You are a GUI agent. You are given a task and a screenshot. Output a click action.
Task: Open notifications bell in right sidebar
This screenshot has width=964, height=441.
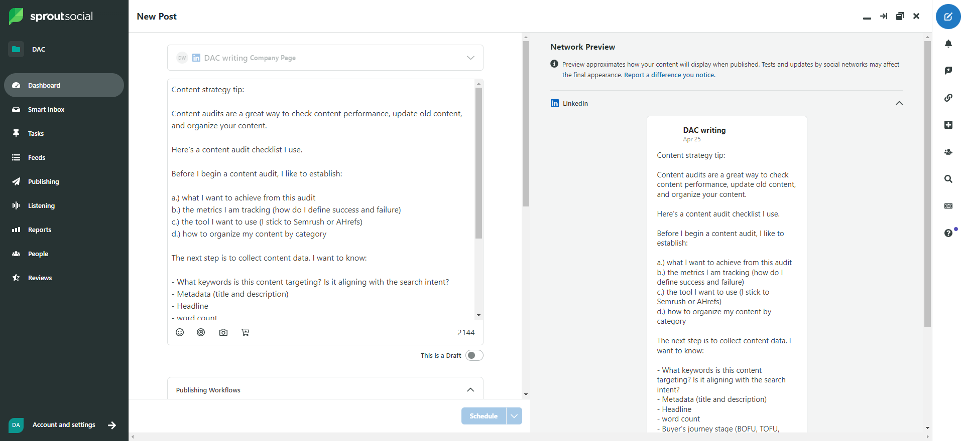click(x=948, y=44)
